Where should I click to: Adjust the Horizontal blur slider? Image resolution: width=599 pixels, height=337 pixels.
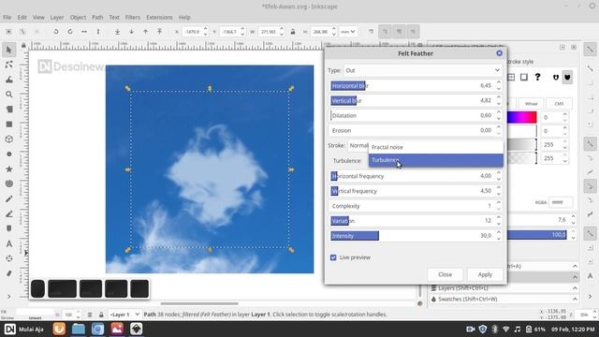412,85
